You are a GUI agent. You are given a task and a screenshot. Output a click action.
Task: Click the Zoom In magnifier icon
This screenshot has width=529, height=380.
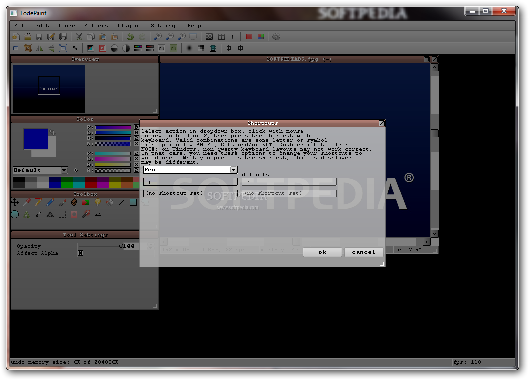point(157,37)
